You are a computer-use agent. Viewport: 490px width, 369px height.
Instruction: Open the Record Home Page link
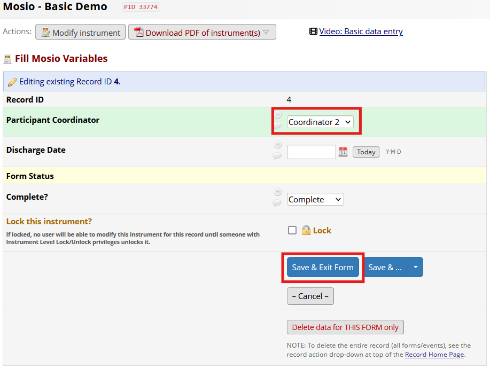point(434,355)
